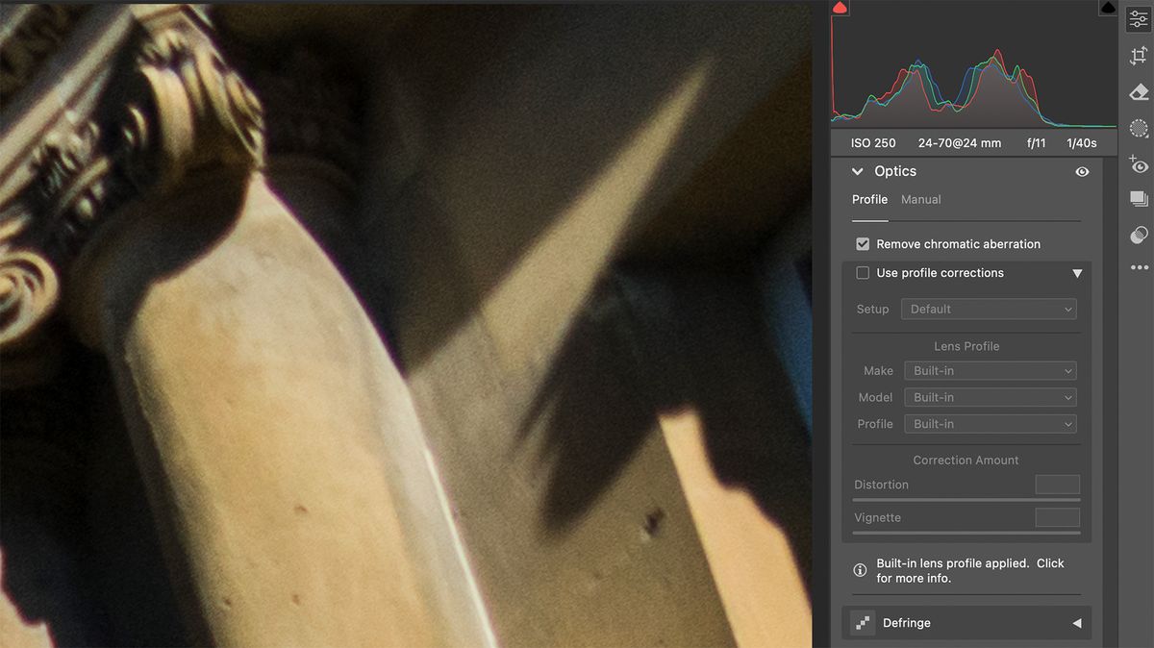The width and height of the screenshot is (1154, 648).
Task: Toggle the shadow clipping warning triangle
Action: point(840,8)
